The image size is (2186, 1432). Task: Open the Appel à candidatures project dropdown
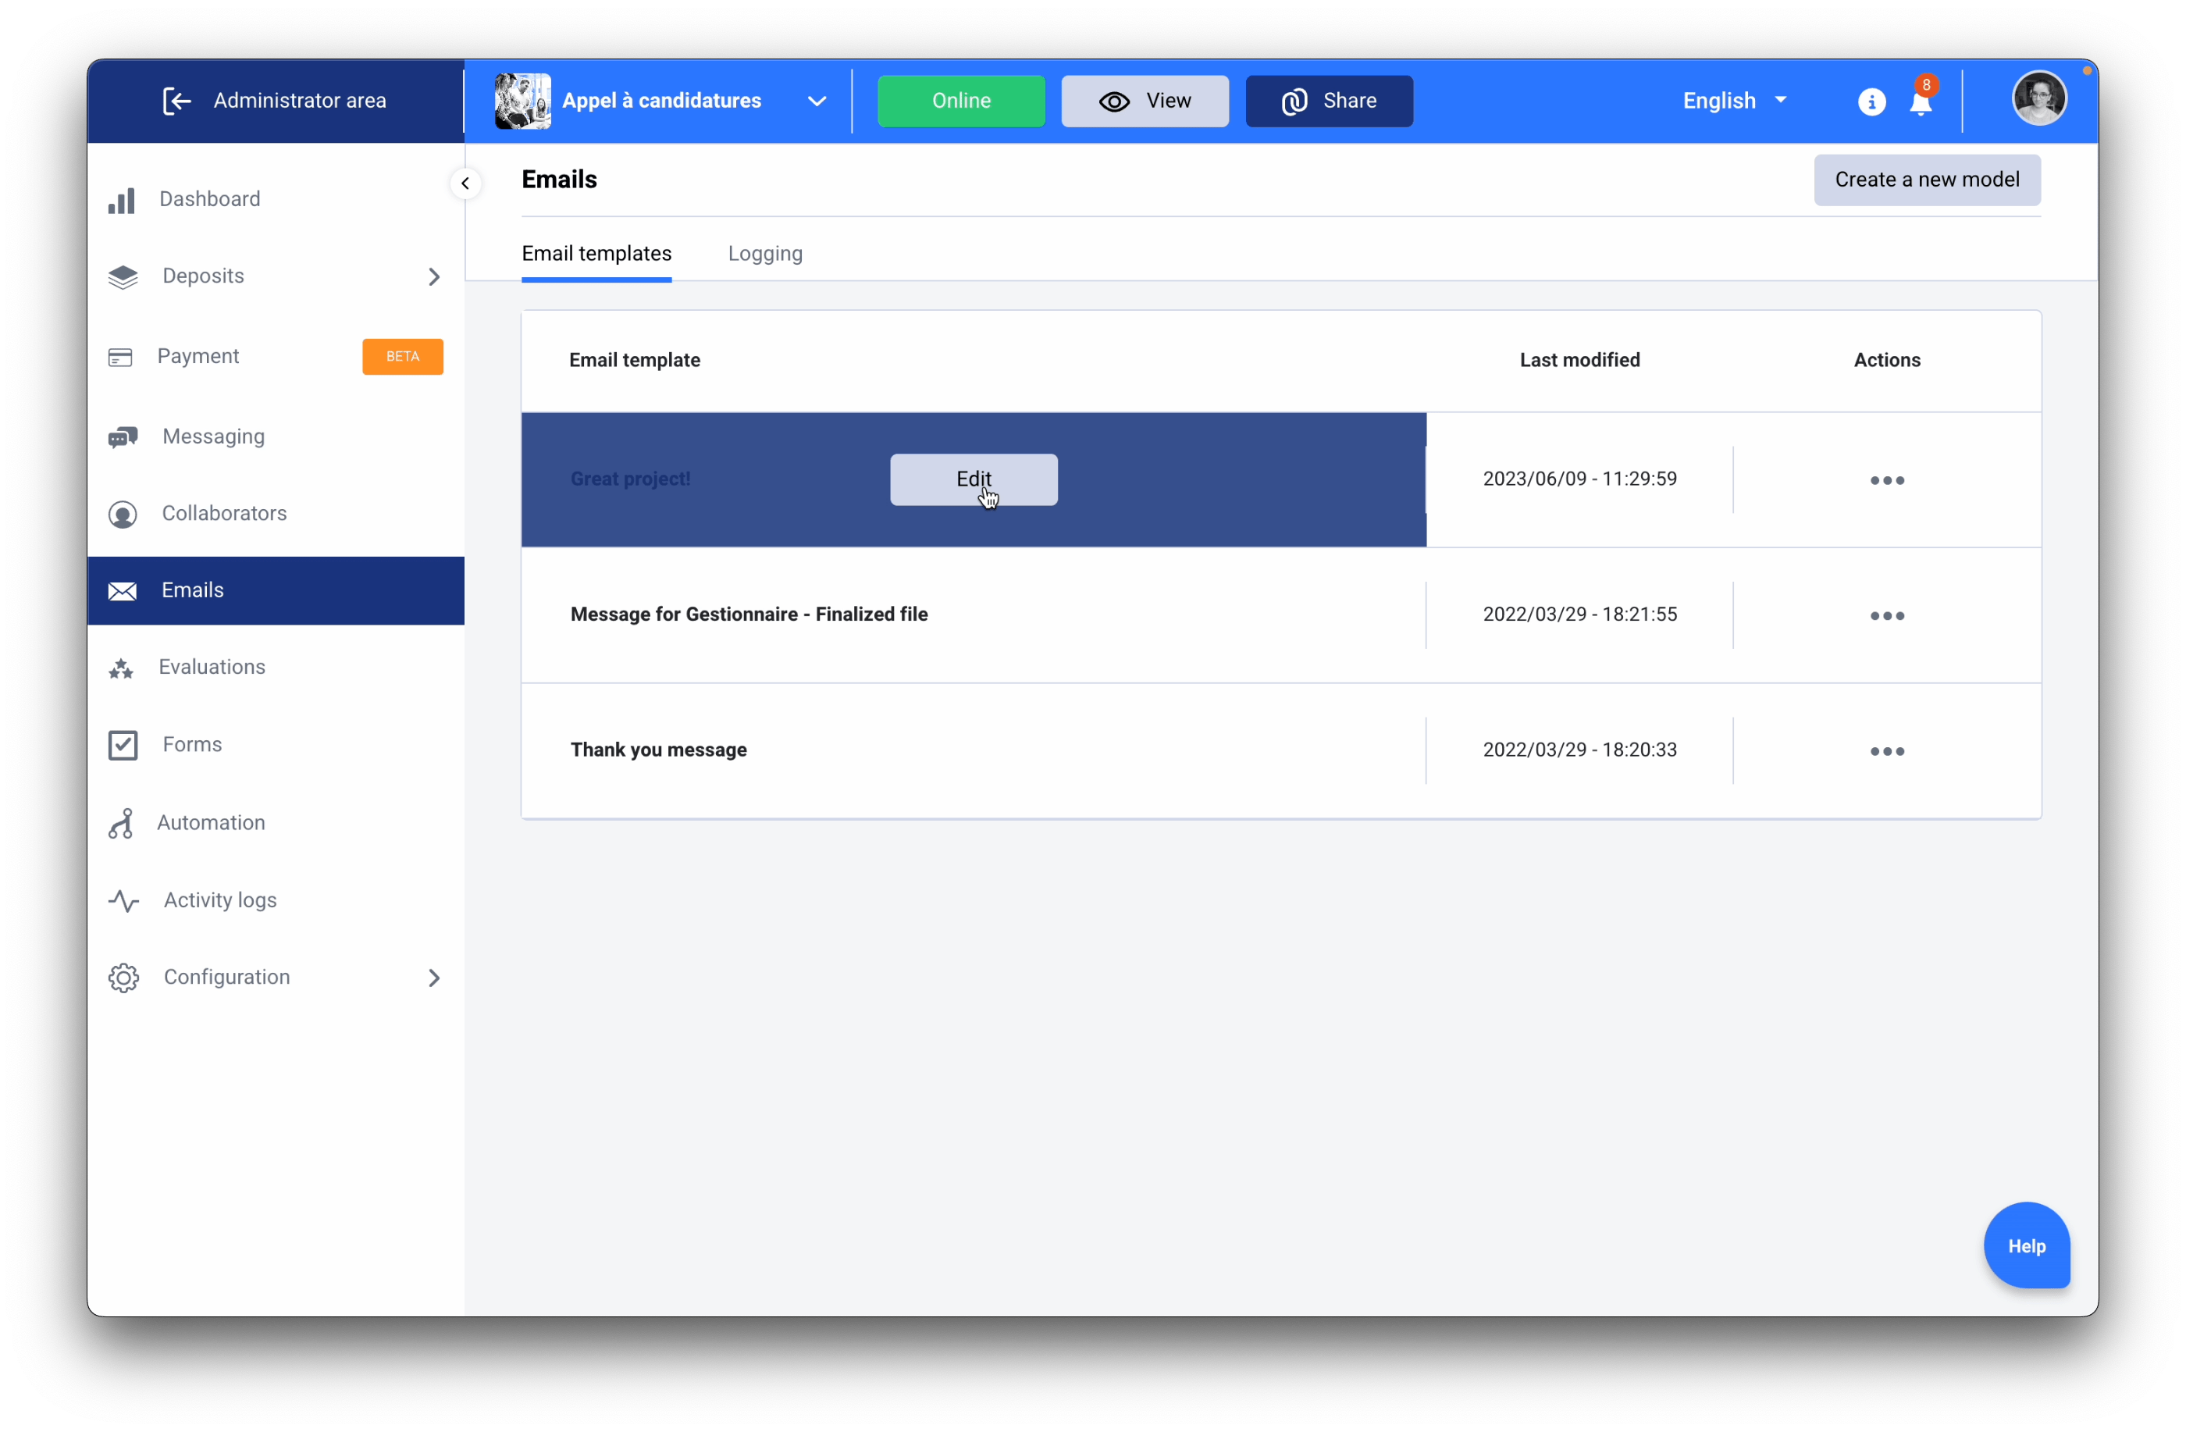pyautogui.click(x=816, y=101)
